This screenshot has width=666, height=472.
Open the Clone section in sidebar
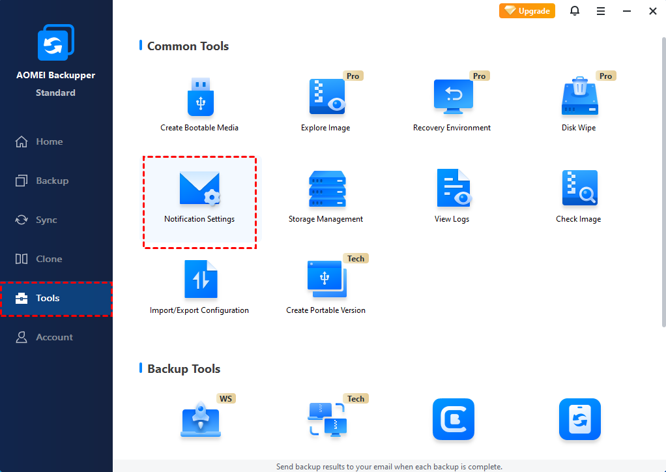56,259
